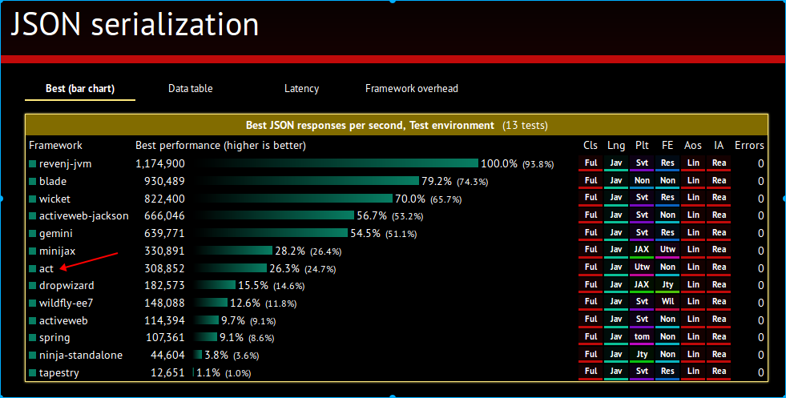Click the green square beside ninja-standalone
The width and height of the screenshot is (786, 398).
(33, 356)
